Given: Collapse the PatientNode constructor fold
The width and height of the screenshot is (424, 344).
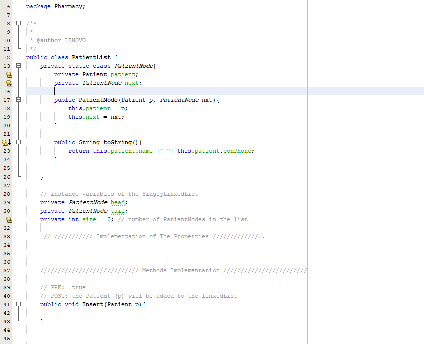Looking at the screenshot, I should coord(18,99).
